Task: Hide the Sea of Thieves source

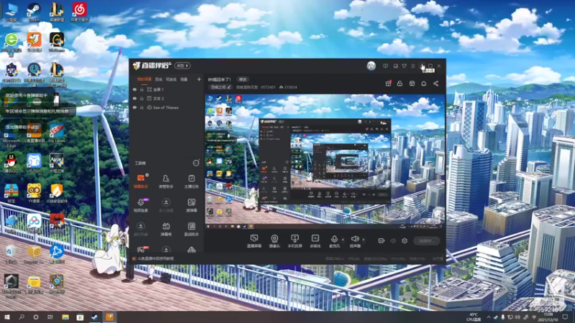Action: click(x=134, y=108)
